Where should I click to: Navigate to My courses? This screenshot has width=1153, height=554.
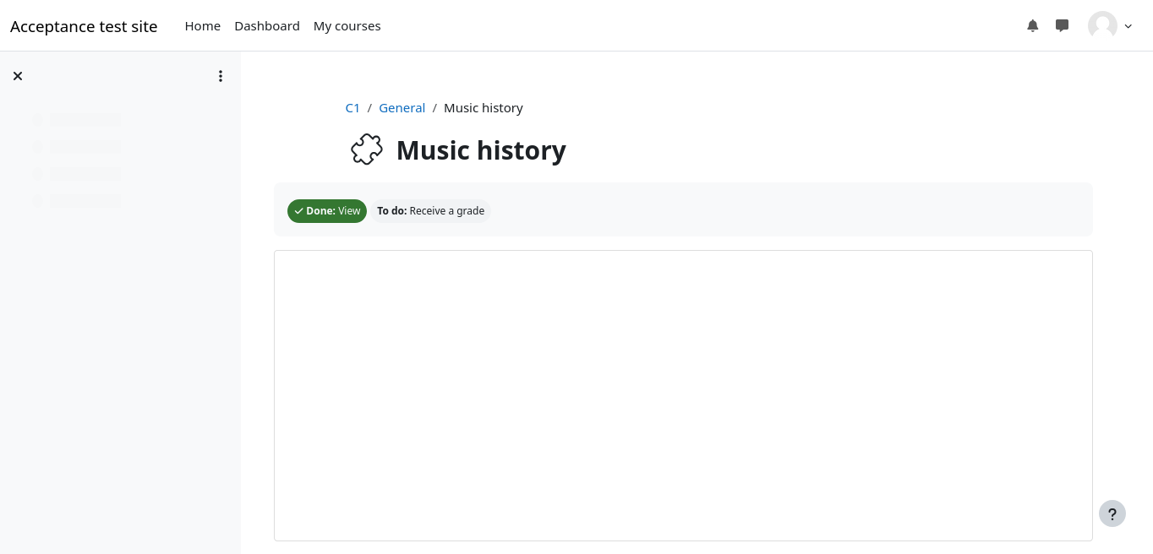(347, 26)
